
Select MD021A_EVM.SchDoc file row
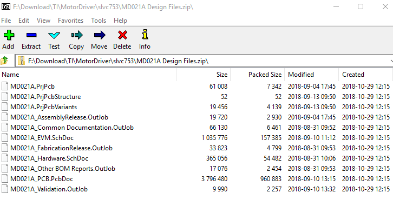195,138
